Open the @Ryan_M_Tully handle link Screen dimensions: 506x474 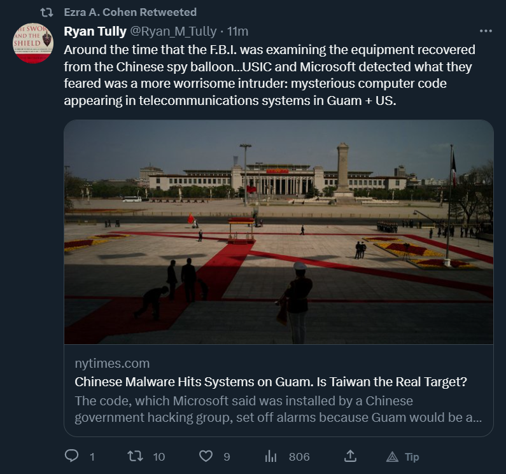click(172, 31)
